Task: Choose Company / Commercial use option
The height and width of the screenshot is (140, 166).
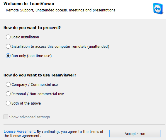Action: point(8,84)
